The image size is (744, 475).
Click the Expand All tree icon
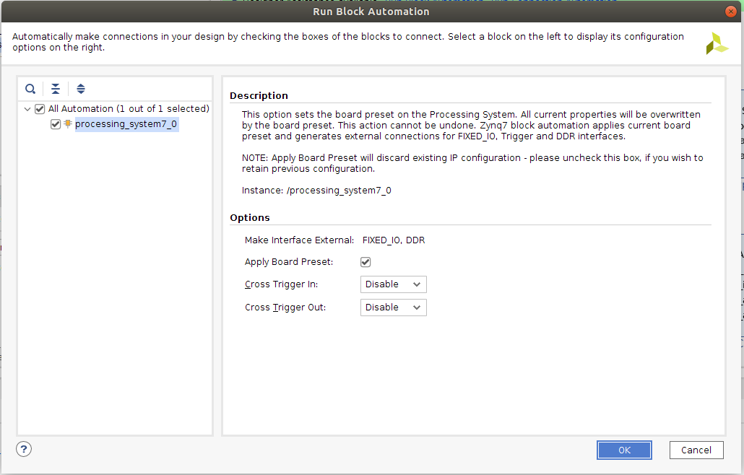pos(81,89)
